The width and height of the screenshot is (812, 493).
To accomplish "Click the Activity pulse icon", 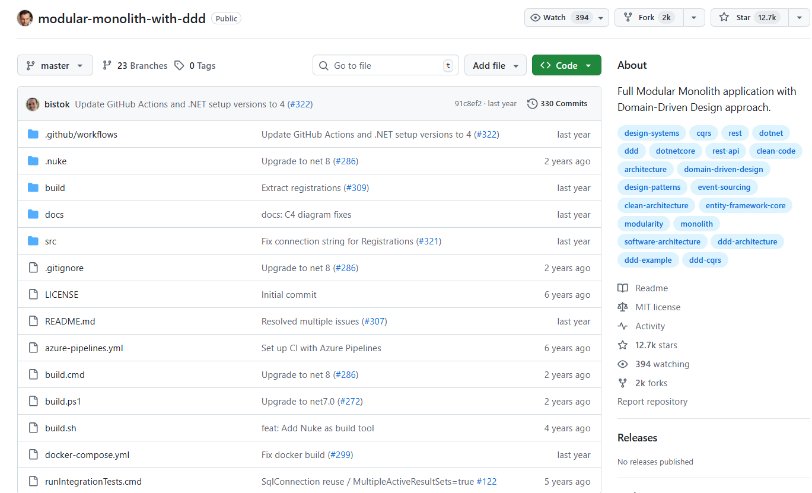I will [x=623, y=326].
